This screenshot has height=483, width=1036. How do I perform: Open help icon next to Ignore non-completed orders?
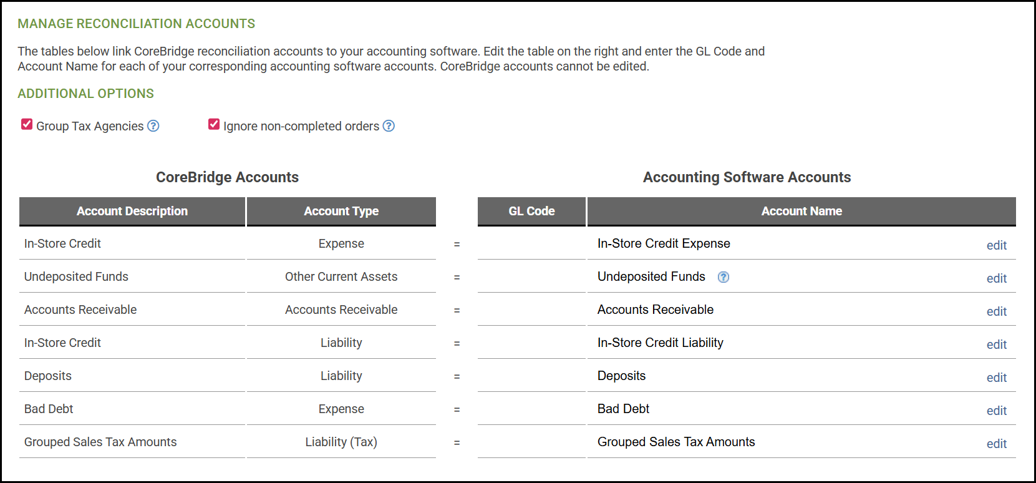[x=389, y=126]
